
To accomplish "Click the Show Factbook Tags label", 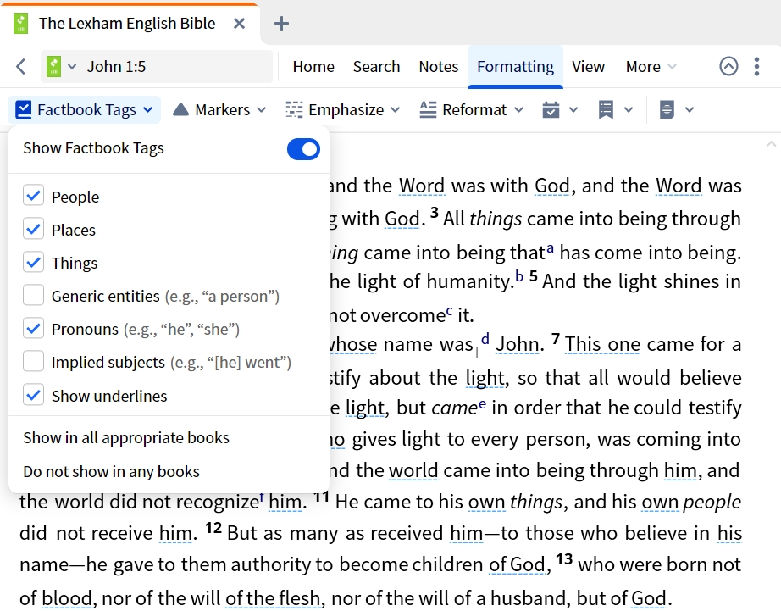I will (94, 148).
